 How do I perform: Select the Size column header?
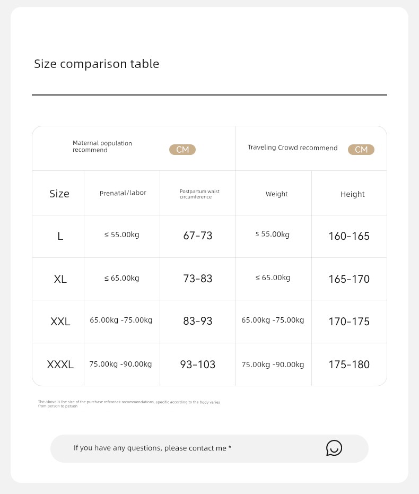click(x=59, y=194)
